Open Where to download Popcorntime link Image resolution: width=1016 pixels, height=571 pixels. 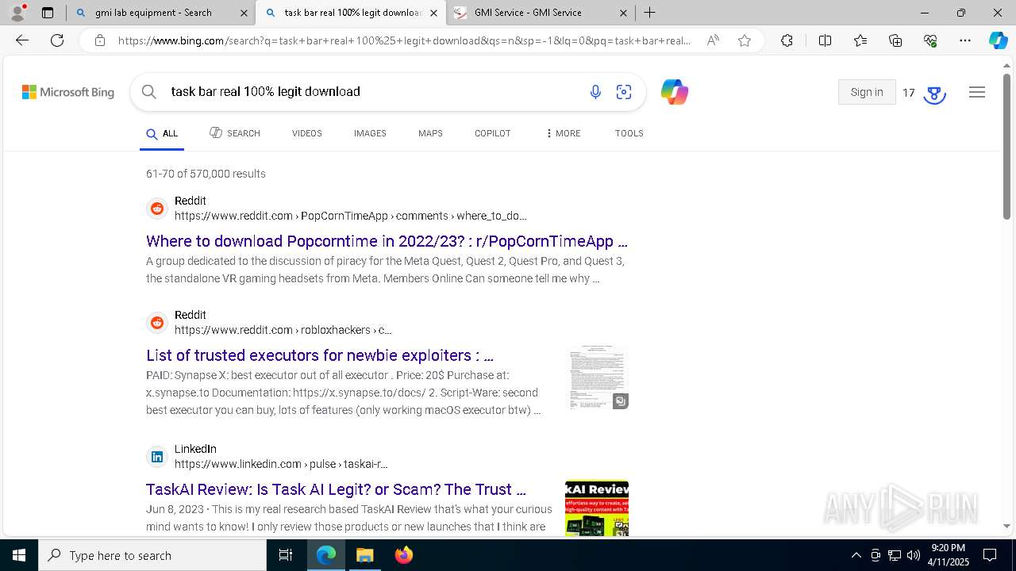click(x=387, y=241)
